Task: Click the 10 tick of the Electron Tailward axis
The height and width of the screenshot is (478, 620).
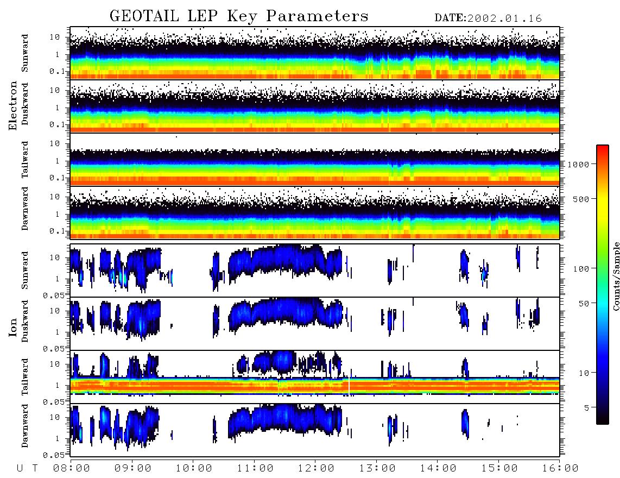Action: point(55,143)
